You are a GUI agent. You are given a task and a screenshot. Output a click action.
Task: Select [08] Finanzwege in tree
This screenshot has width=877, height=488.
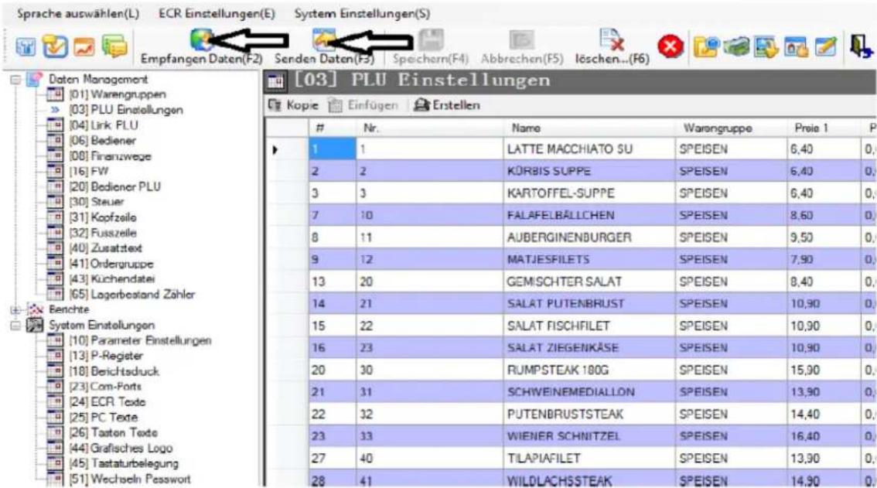(110, 156)
